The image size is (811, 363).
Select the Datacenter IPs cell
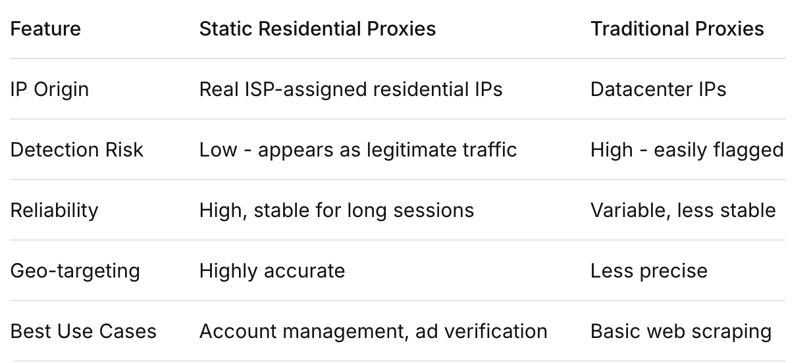click(x=658, y=89)
